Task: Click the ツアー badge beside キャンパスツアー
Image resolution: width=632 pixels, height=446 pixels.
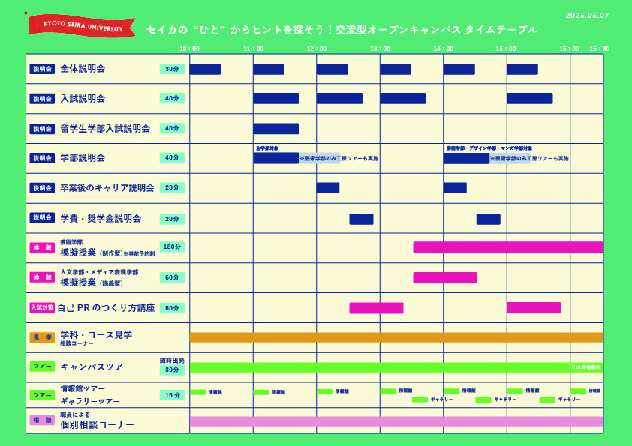Action: tap(42, 367)
